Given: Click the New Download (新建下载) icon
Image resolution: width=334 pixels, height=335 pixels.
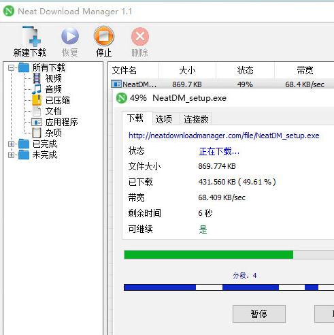Looking at the screenshot, I should 31,35.
